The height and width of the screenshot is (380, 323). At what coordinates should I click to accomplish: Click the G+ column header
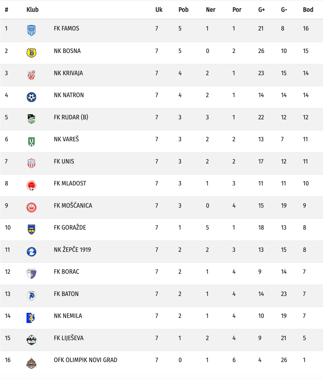coord(261,10)
